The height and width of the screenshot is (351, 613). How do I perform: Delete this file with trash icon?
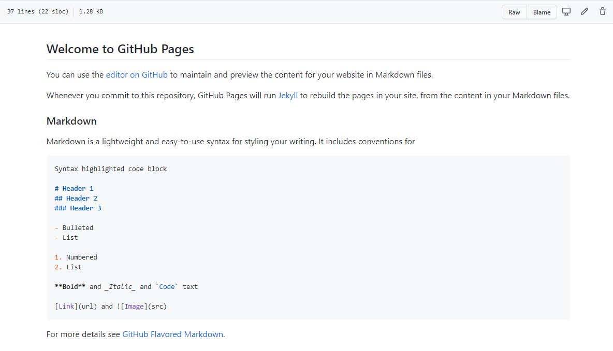click(x=603, y=12)
